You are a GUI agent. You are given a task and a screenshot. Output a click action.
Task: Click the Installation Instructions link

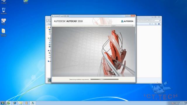(x=105, y=26)
